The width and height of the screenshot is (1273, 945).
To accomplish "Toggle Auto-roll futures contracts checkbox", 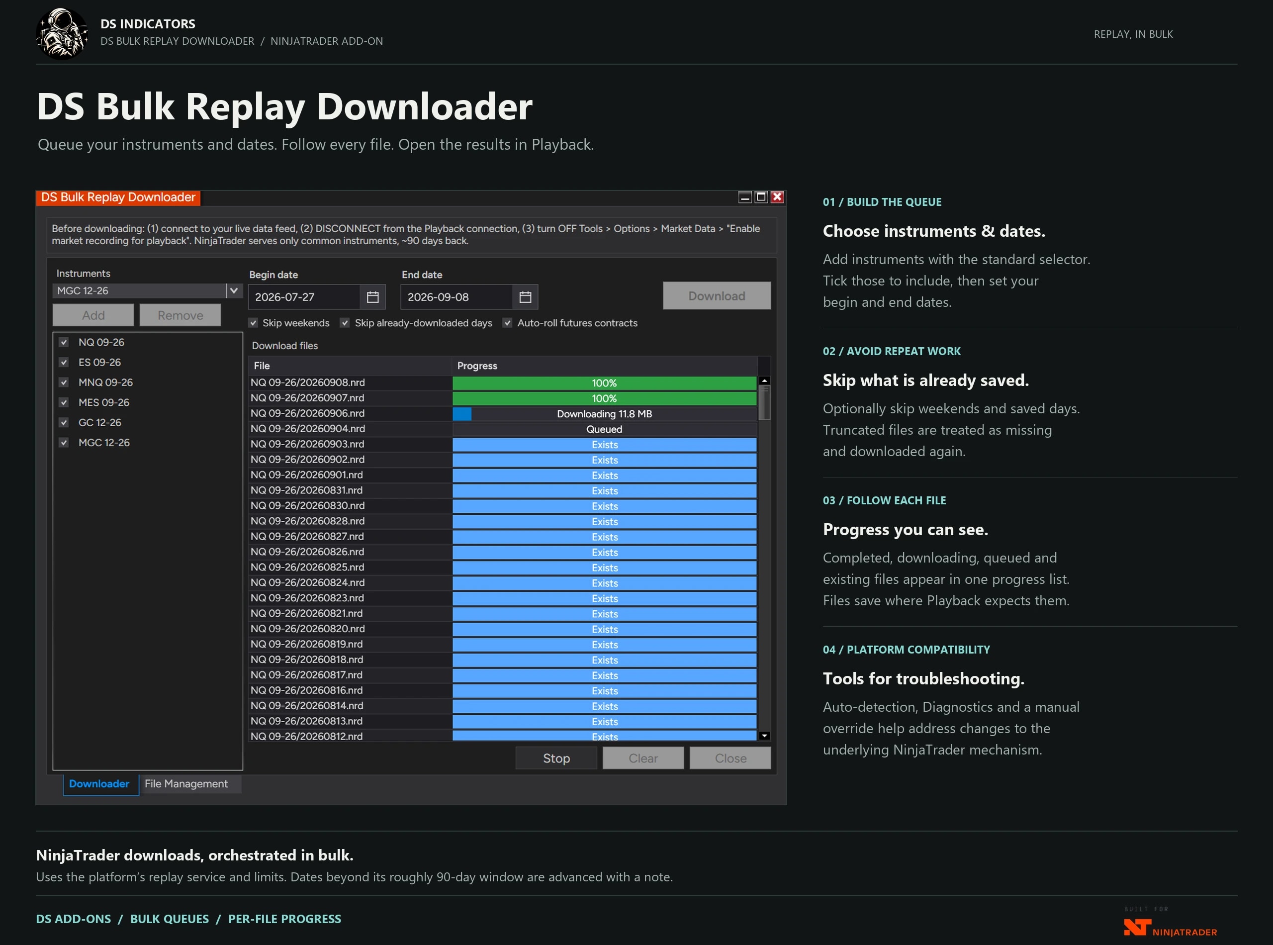I will [x=507, y=323].
